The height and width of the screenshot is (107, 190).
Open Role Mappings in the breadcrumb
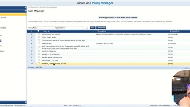coord(52,7)
